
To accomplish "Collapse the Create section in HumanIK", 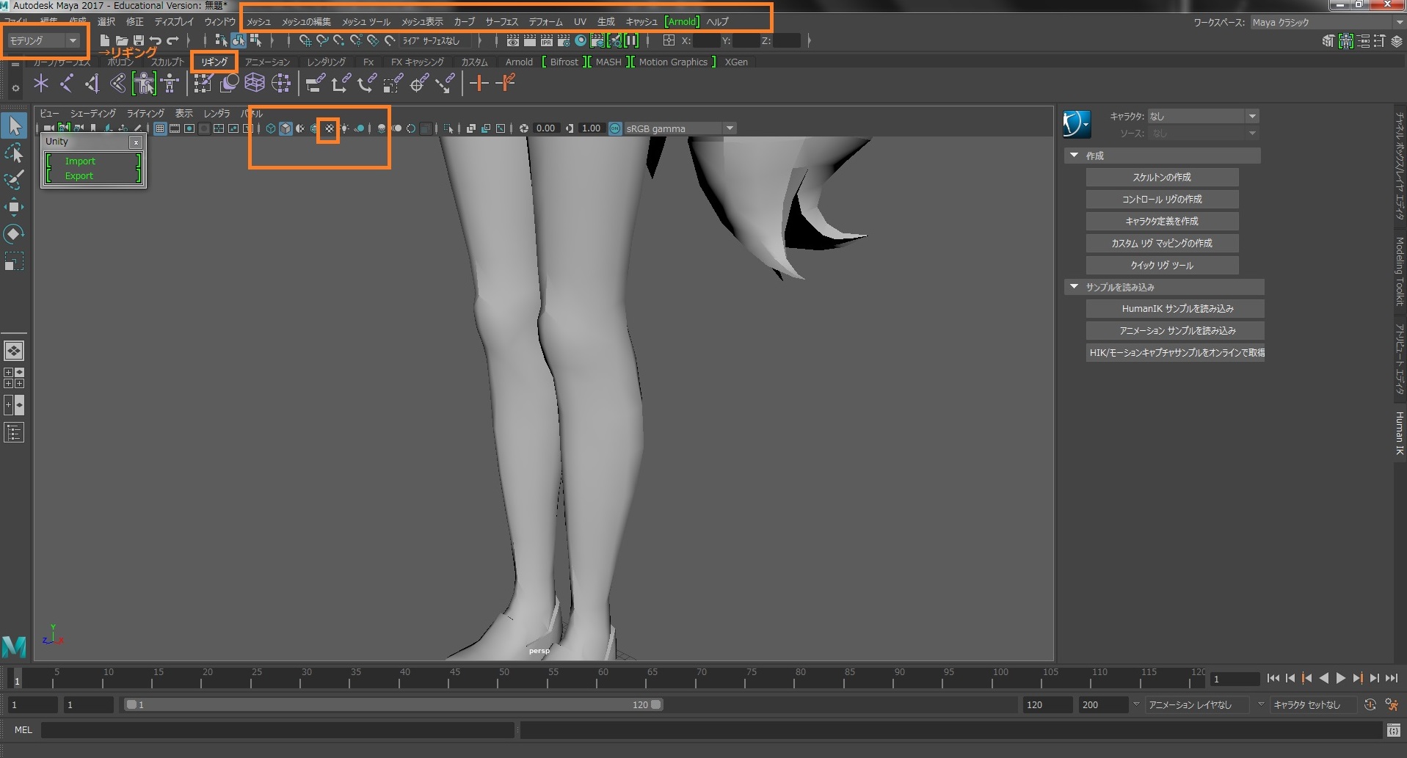I will tap(1074, 156).
